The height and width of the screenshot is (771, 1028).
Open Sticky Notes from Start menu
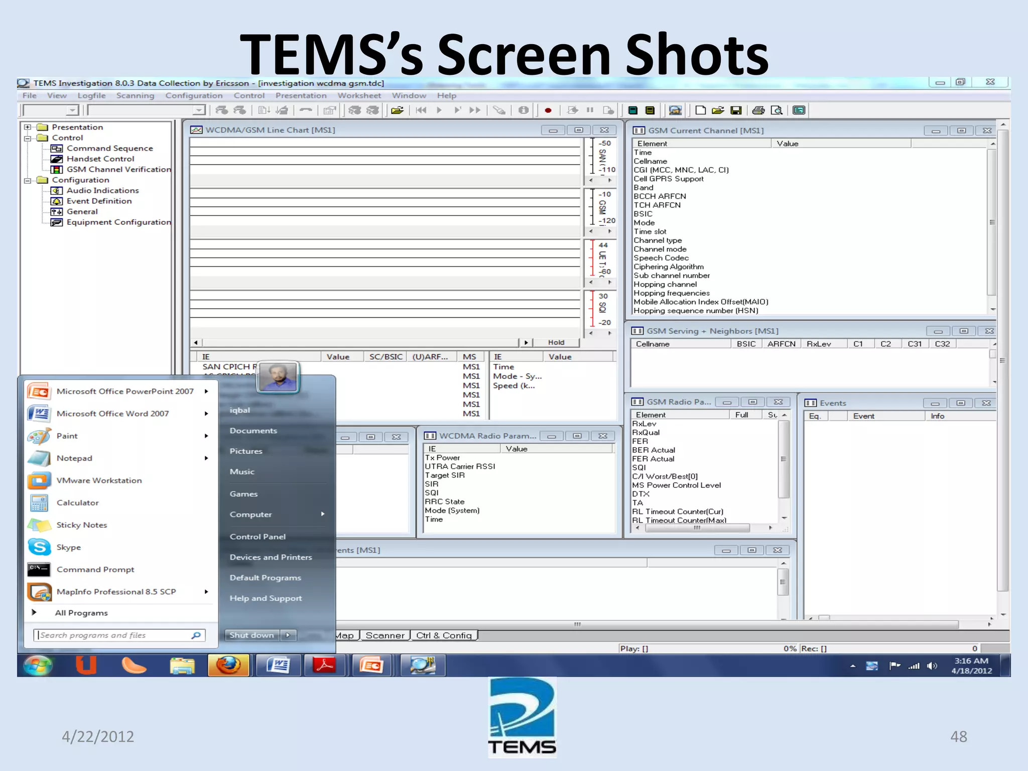point(81,525)
